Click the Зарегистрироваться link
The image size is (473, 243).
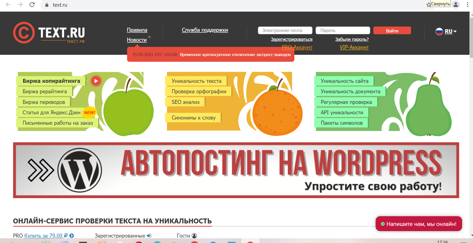pyautogui.click(x=292, y=39)
